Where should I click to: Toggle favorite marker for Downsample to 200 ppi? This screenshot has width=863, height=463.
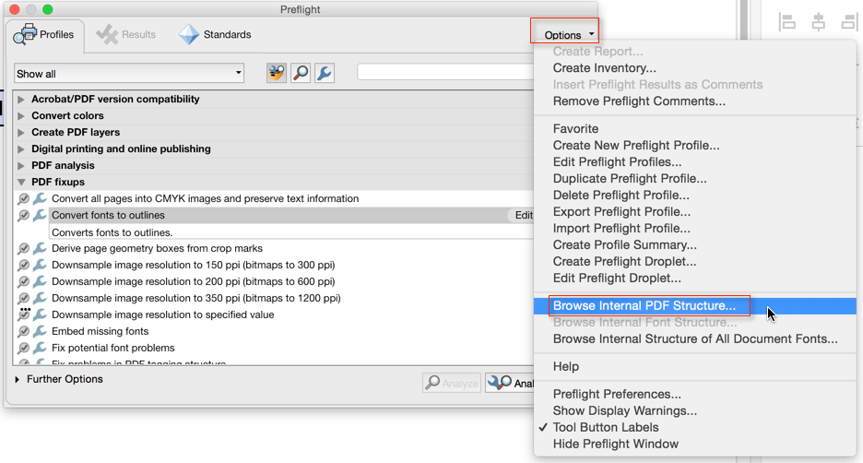[x=24, y=281]
